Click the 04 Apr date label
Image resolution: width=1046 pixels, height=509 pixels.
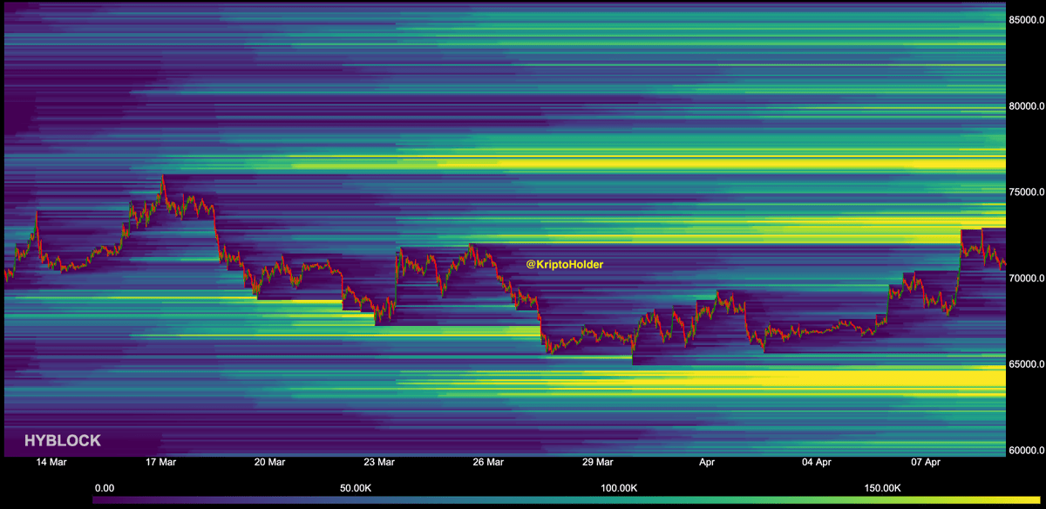pos(817,463)
